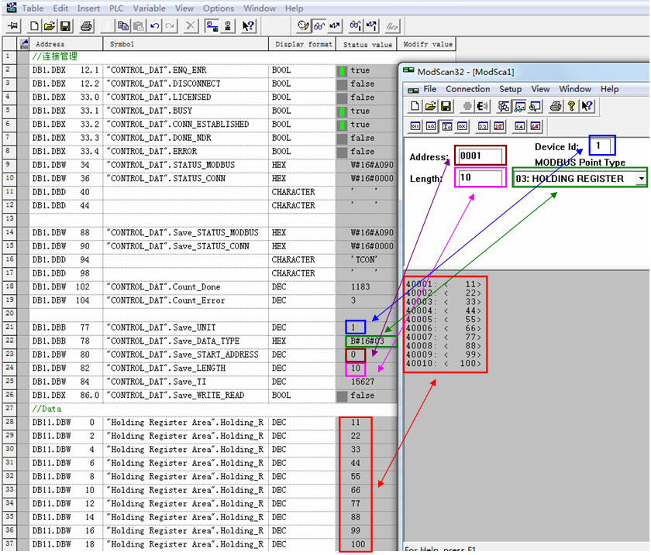Click Save icon in variable table toolbar
Screen dimensions: 651x555
click(64, 26)
